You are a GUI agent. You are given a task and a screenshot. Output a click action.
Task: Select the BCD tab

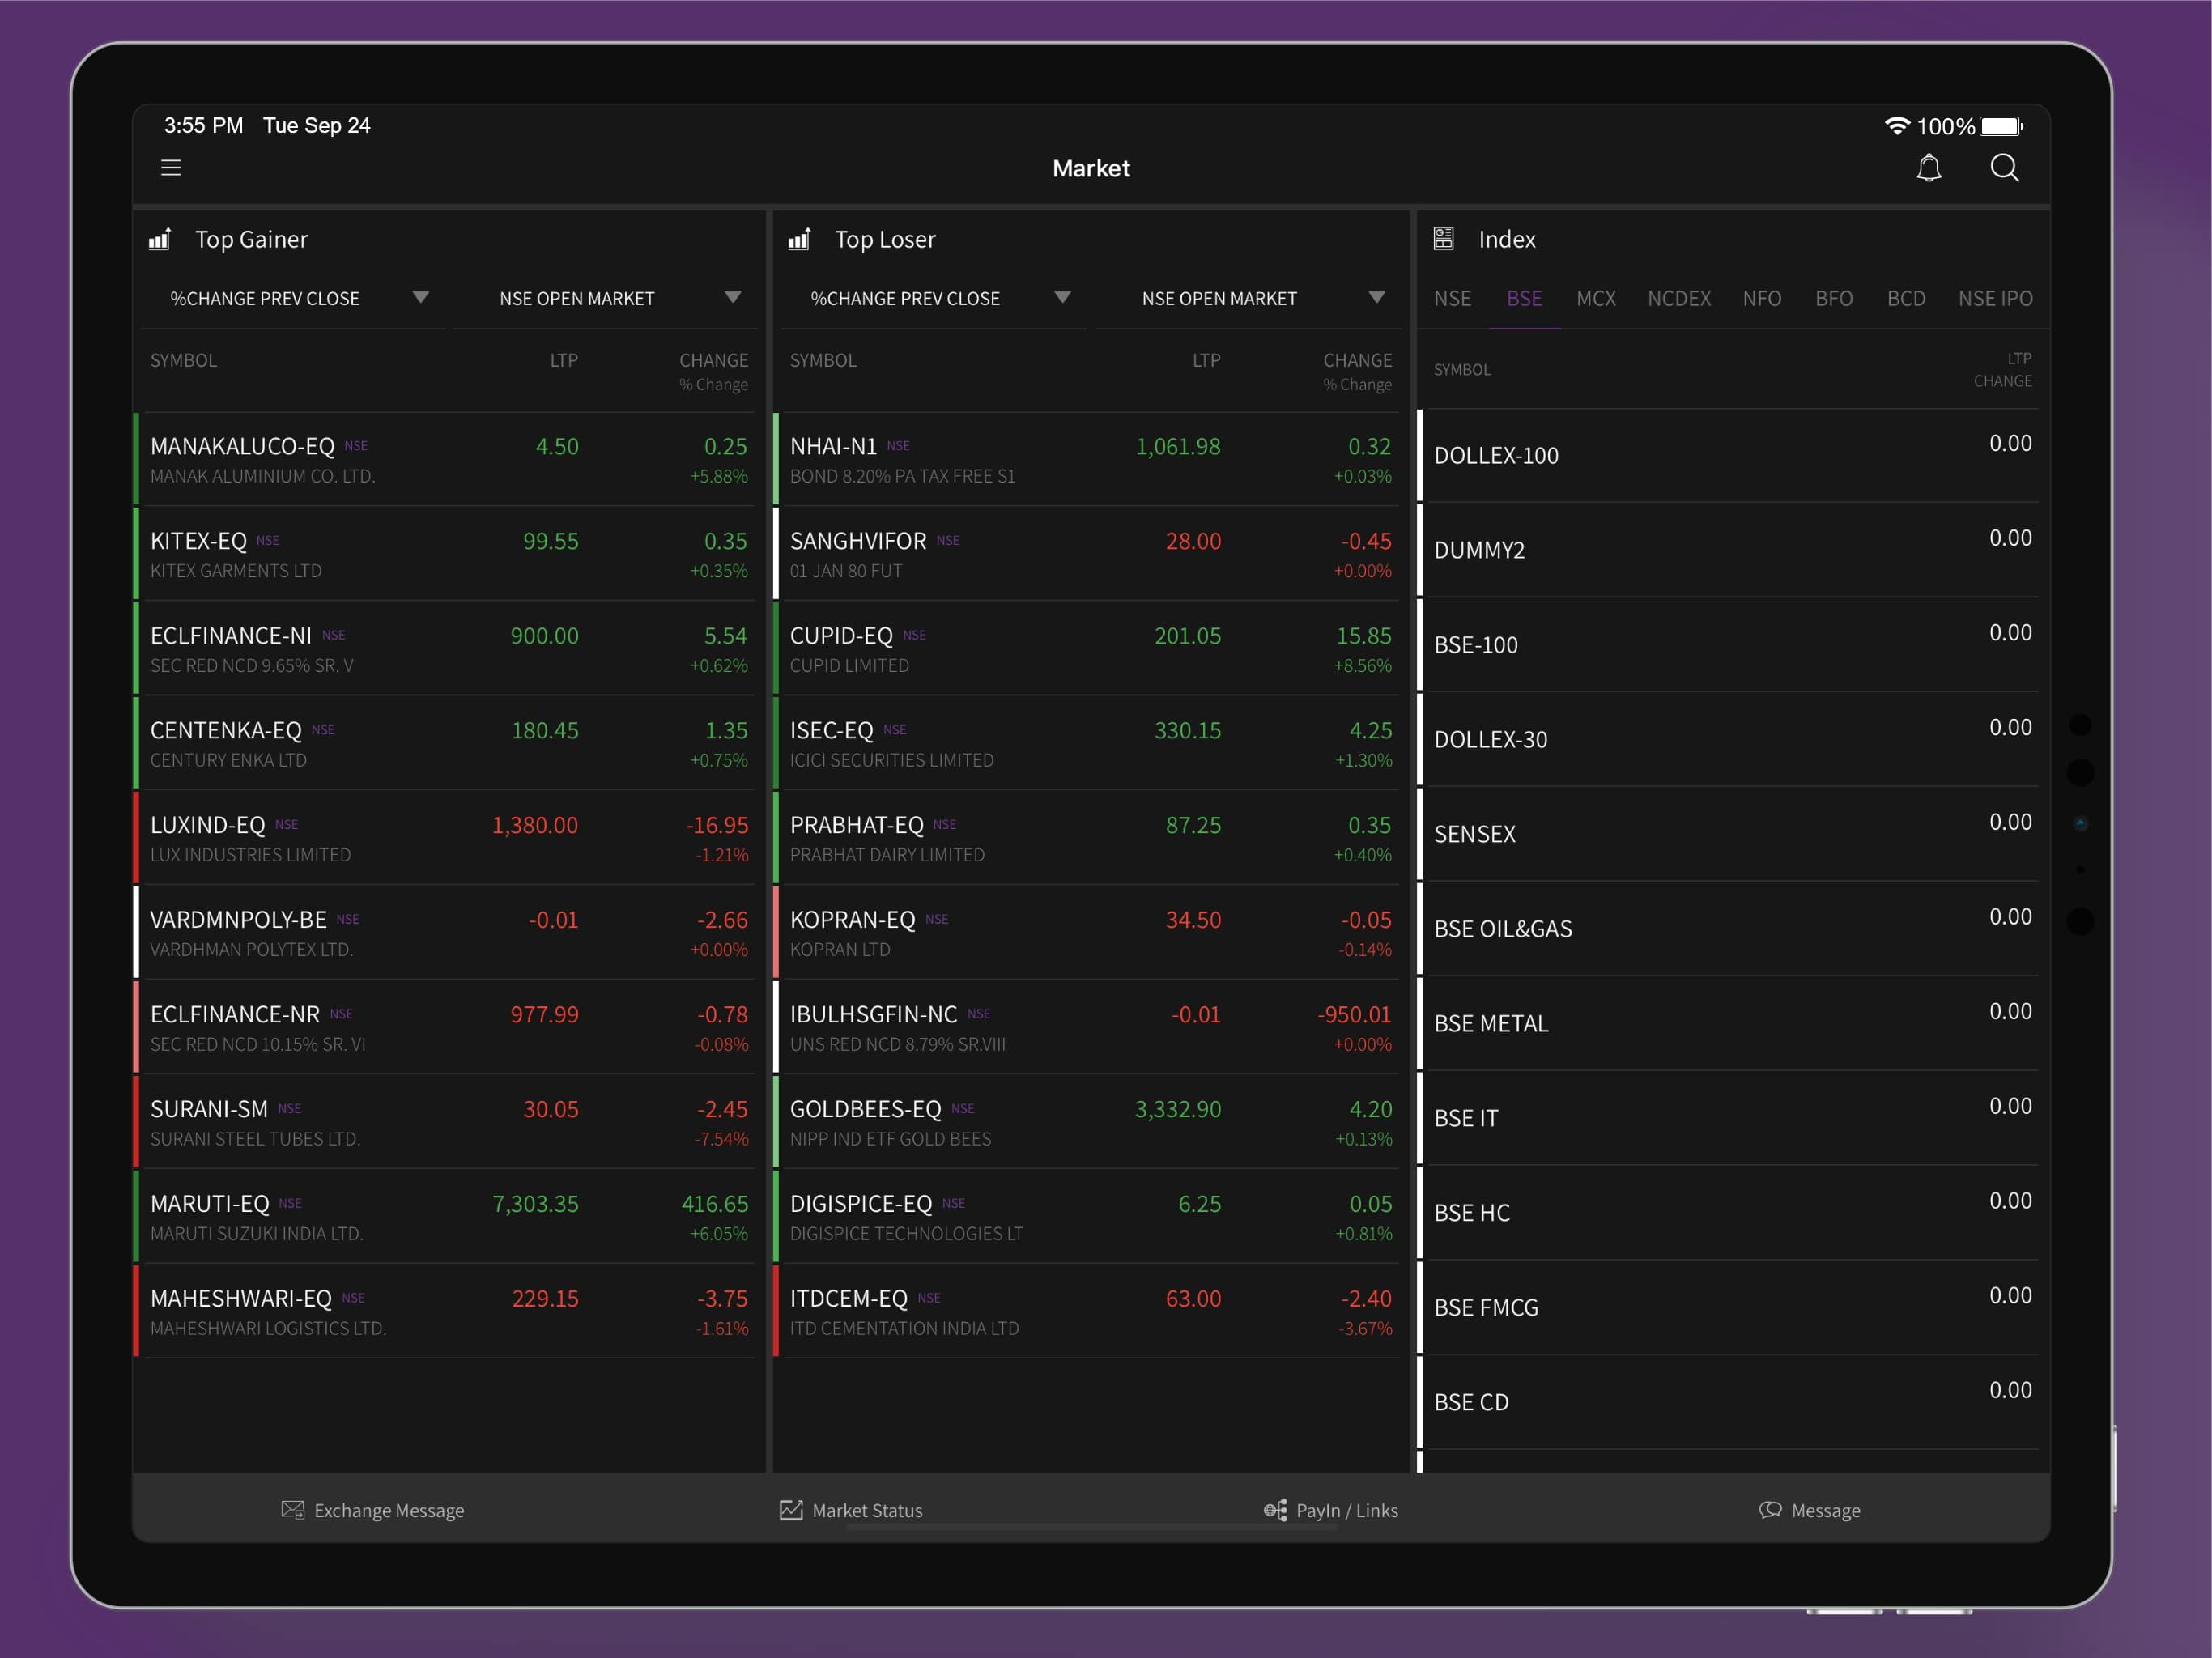click(1906, 298)
